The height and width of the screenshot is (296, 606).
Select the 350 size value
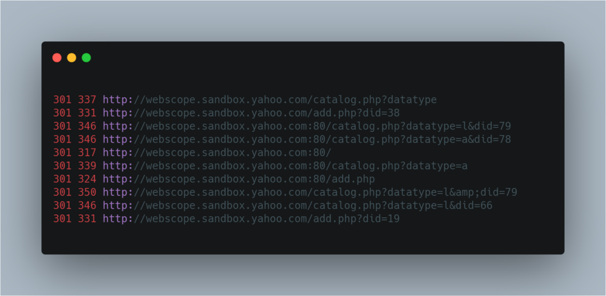(87, 192)
